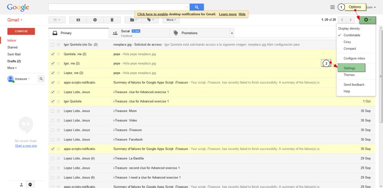Open the account dropdown at top right
The height and width of the screenshot is (188, 383).
(371, 7)
